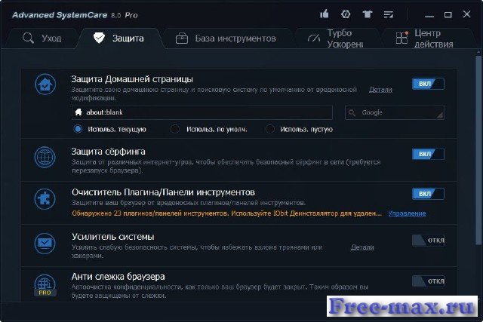Screen dimensions: 483x322
Task: Open the База инструментов tab
Action: [x=226, y=38]
